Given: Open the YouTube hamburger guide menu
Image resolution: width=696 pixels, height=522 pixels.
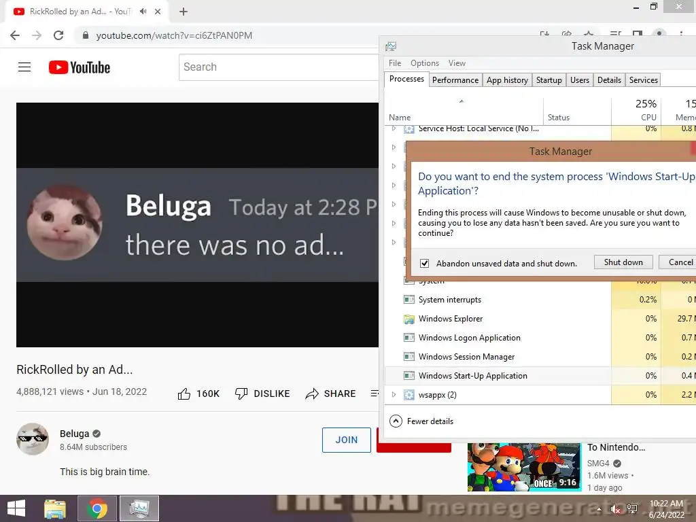Looking at the screenshot, I should point(24,67).
